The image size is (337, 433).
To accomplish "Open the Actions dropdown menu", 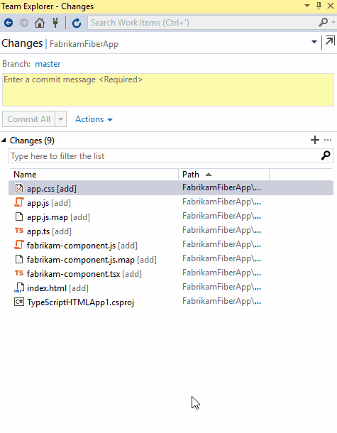I will click(x=94, y=119).
